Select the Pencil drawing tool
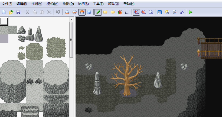Viewport: 222px width, 117px height. (x=98, y=12)
